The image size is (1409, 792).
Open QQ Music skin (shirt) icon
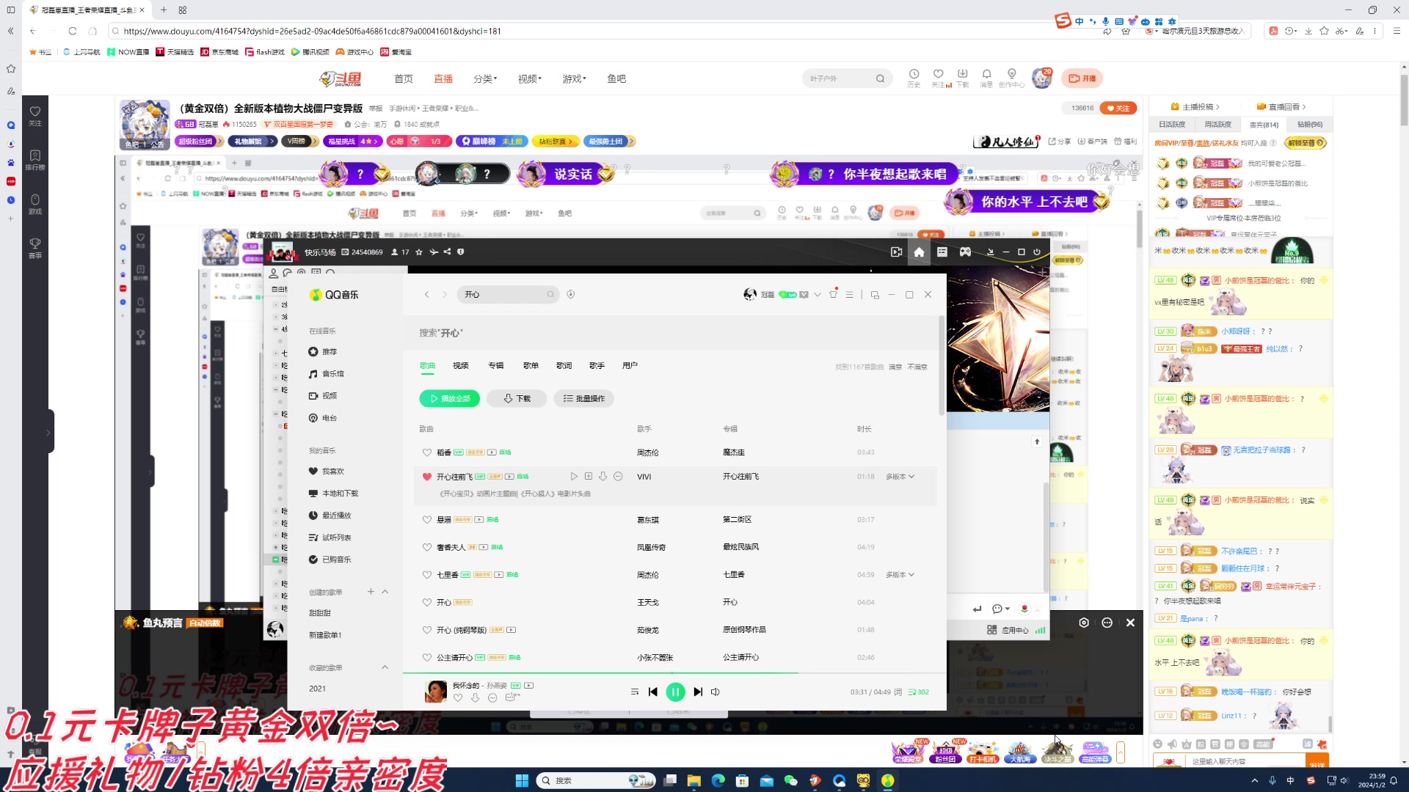(833, 295)
